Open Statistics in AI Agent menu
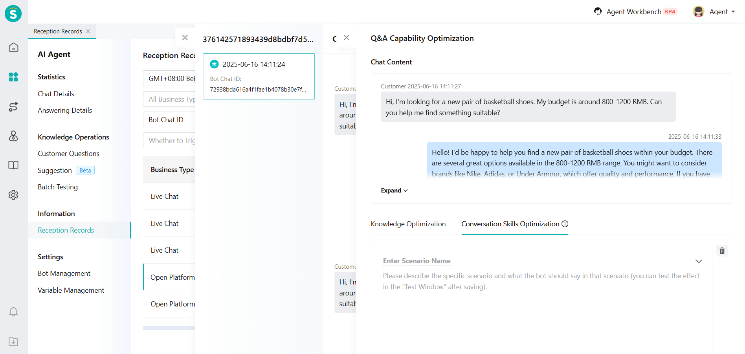745x354 pixels. [51, 77]
